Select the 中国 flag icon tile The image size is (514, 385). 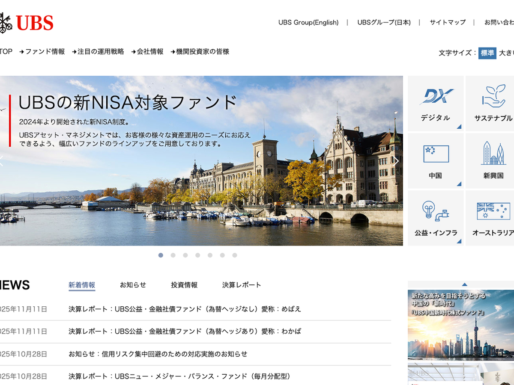(435, 161)
